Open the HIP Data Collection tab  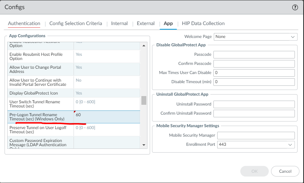203,24
